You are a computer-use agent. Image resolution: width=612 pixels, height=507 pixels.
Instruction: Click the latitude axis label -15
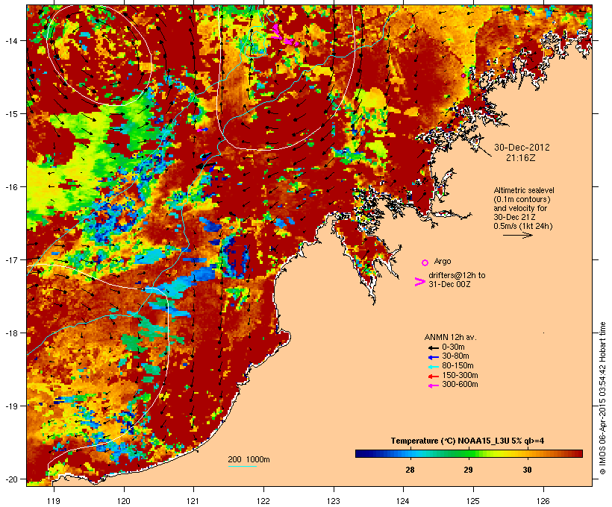pyautogui.click(x=10, y=114)
